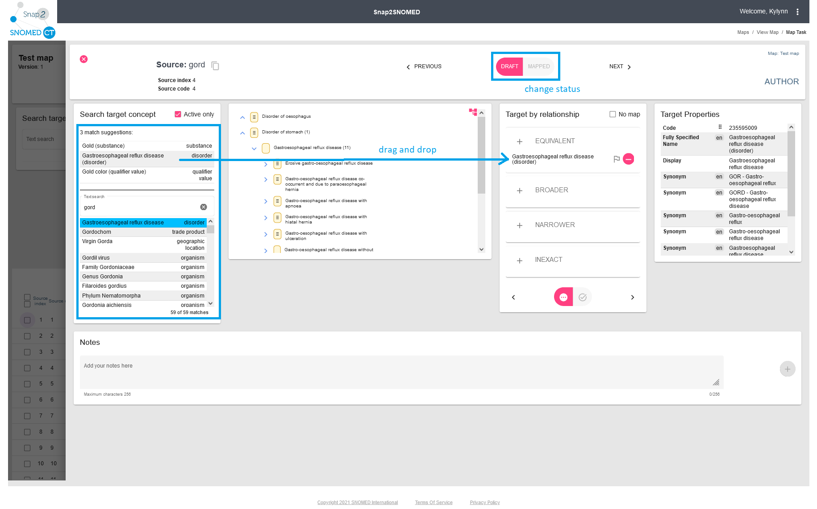
Task: Open the user menu kebab icon
Action: pos(797,12)
